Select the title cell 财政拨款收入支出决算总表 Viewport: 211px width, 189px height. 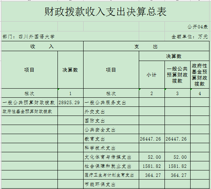[x=105, y=11]
